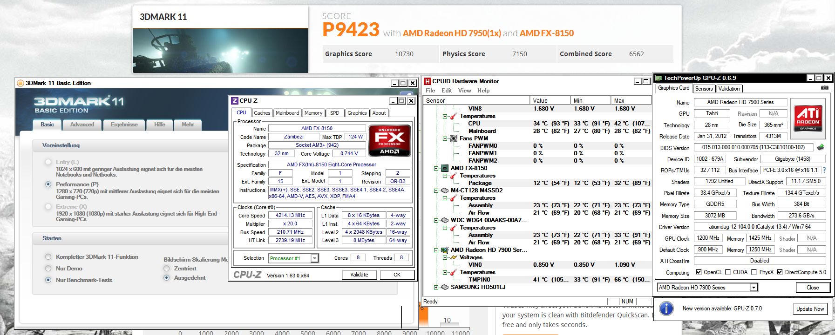Screen dimensions: 835x335
Task: Click the Graphics Score value 10730
Action: pos(404,54)
